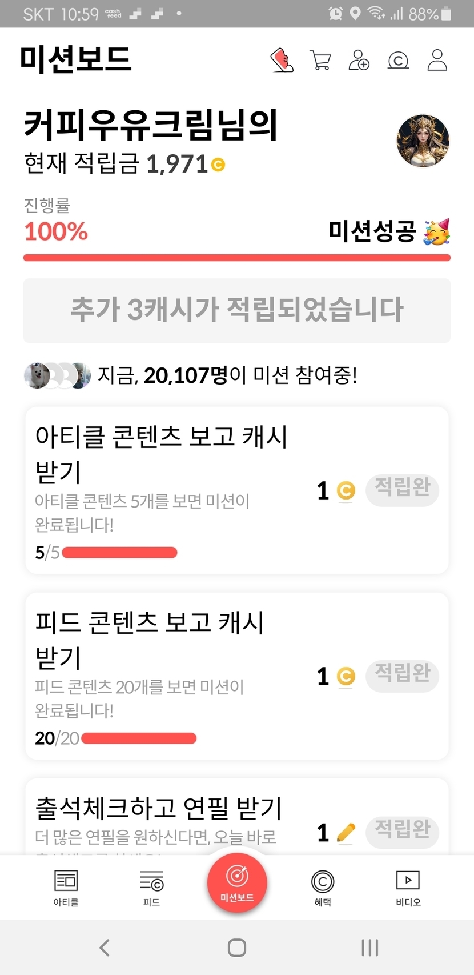Tap the 추가 3캐시가 적립되었습니다 banner
This screenshot has height=975, width=474.
coord(237,310)
